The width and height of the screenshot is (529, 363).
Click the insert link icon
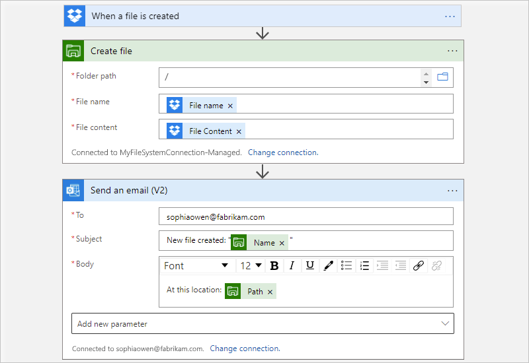coord(418,266)
